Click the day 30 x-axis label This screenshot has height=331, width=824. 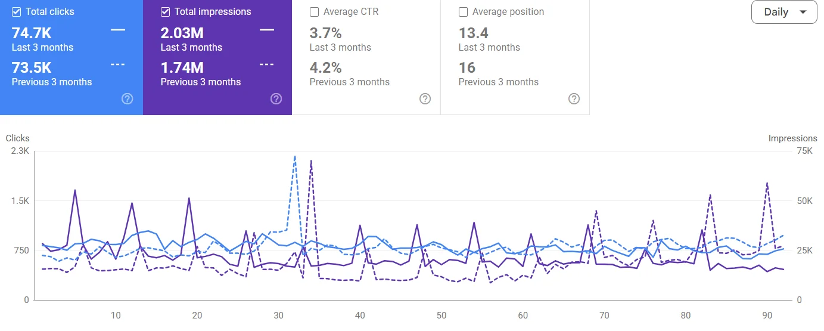coord(278,315)
